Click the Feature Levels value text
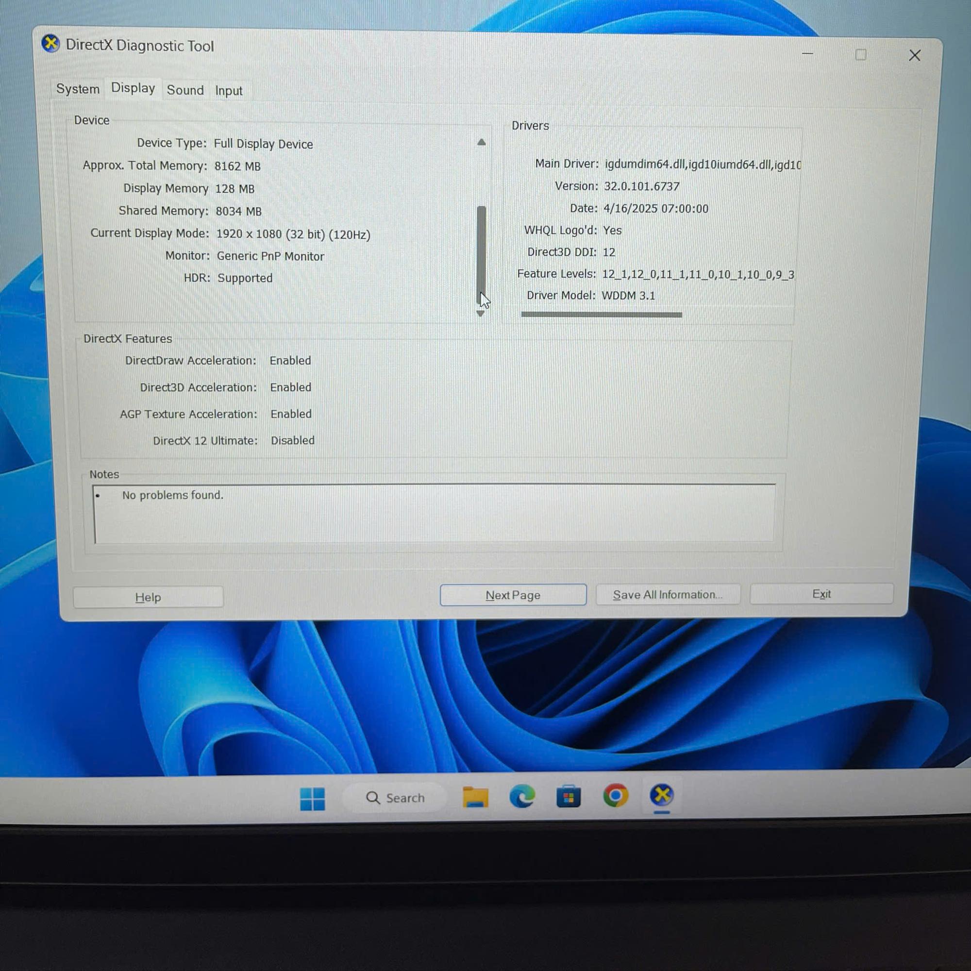This screenshot has width=971, height=971. pyautogui.click(x=698, y=274)
